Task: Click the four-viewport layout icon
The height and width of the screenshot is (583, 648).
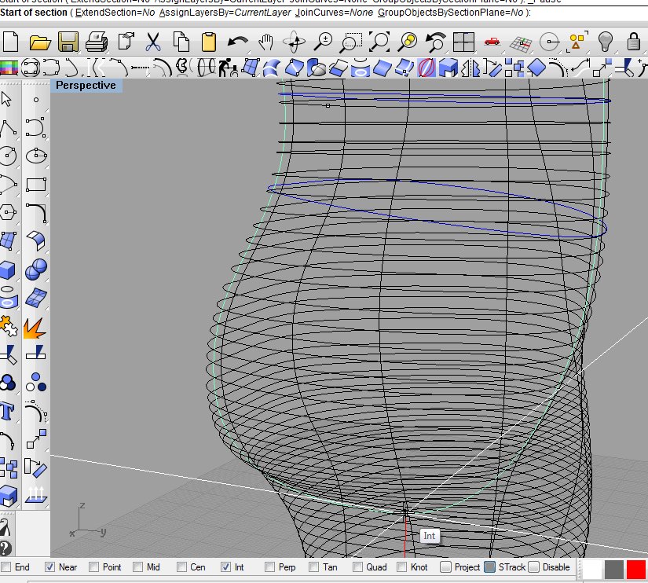Action: point(463,41)
